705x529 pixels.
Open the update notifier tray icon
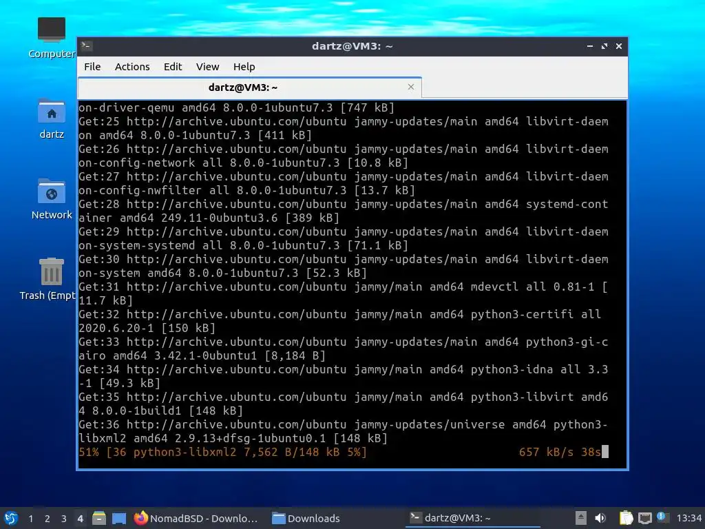click(662, 517)
